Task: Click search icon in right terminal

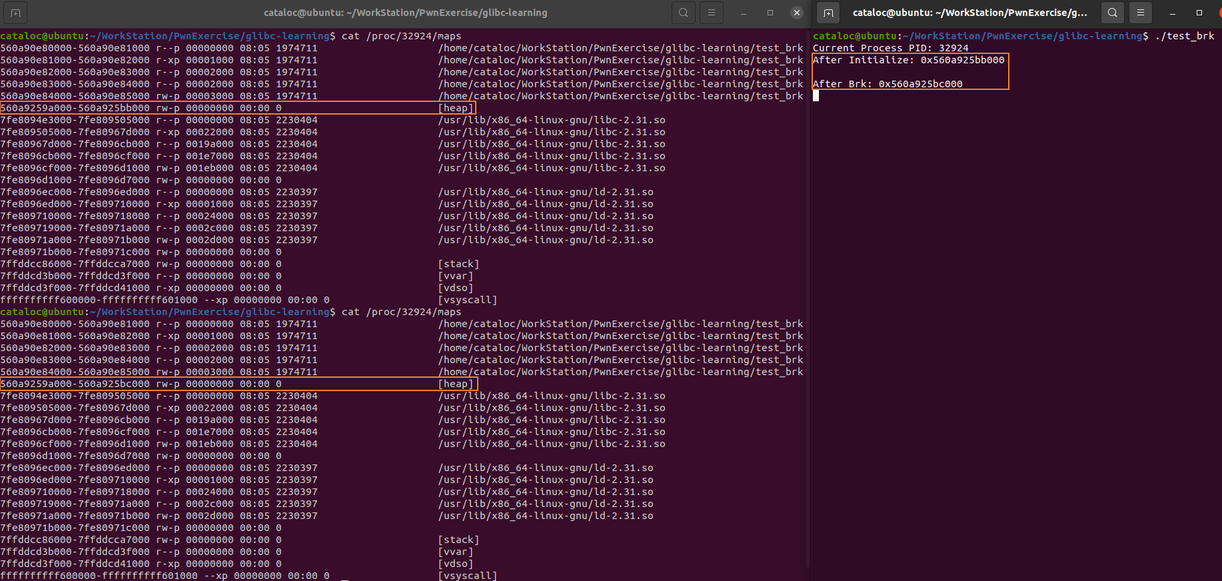Action: pos(1113,13)
